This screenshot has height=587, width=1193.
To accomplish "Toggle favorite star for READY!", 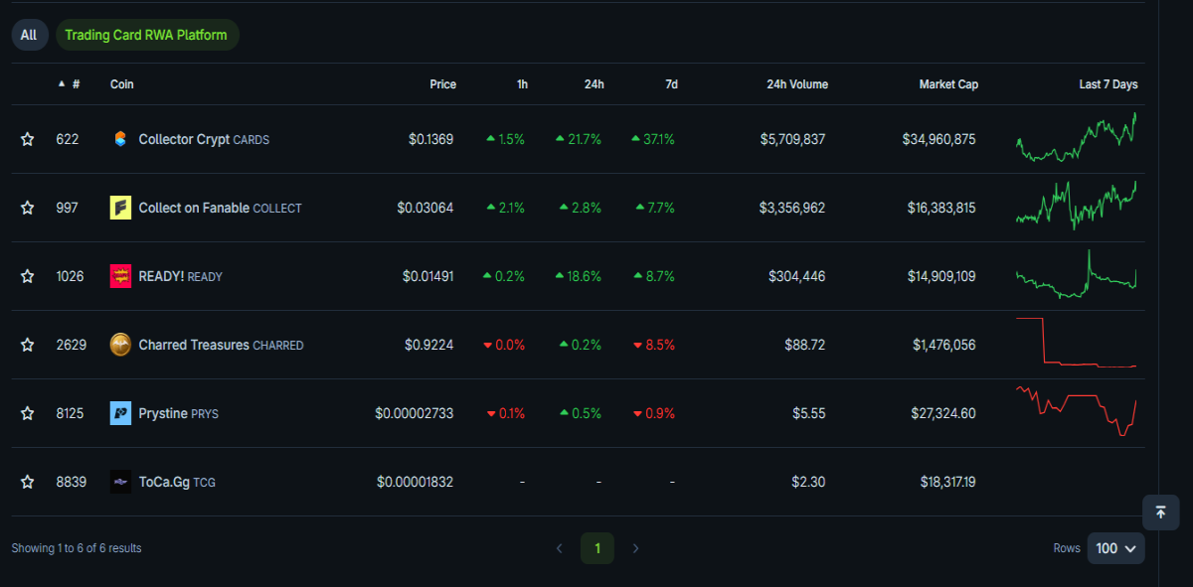I will [28, 276].
